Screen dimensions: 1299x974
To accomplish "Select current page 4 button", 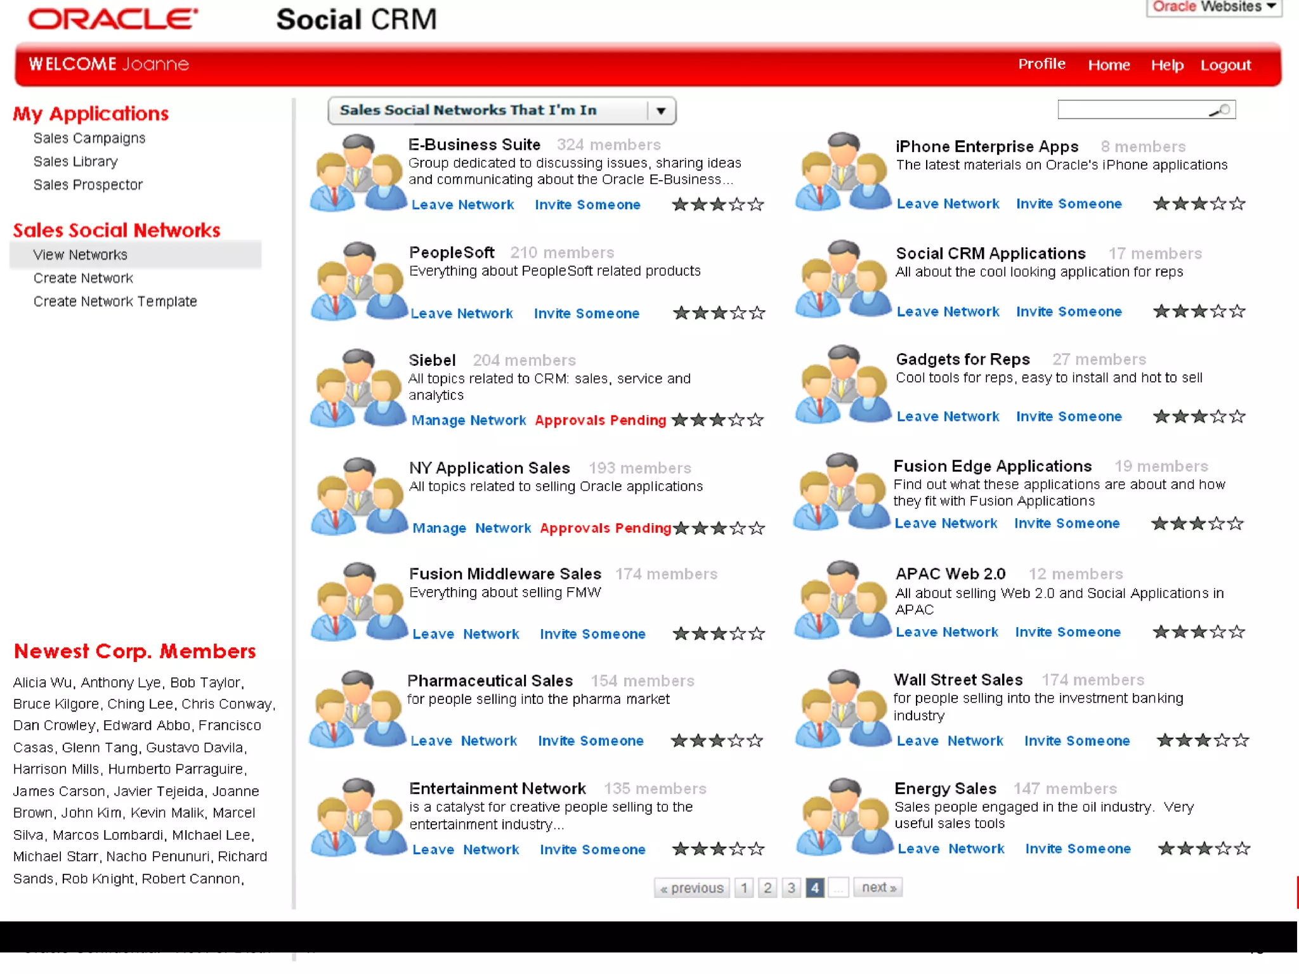I will pos(815,888).
